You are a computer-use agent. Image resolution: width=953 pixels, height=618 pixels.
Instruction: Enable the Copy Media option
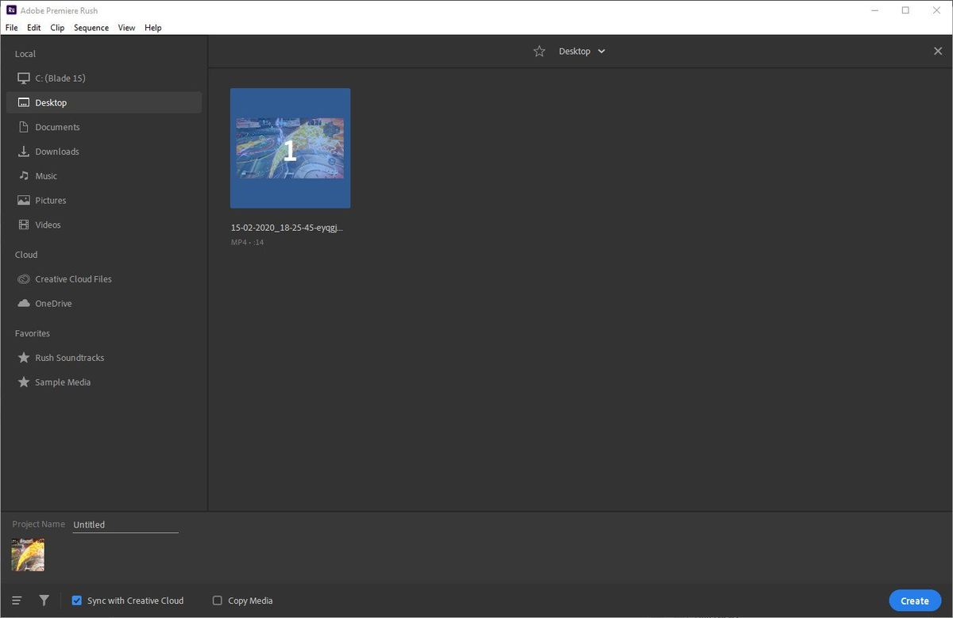217,601
